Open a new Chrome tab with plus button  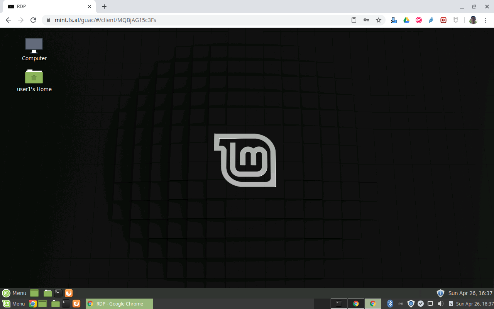(x=104, y=7)
